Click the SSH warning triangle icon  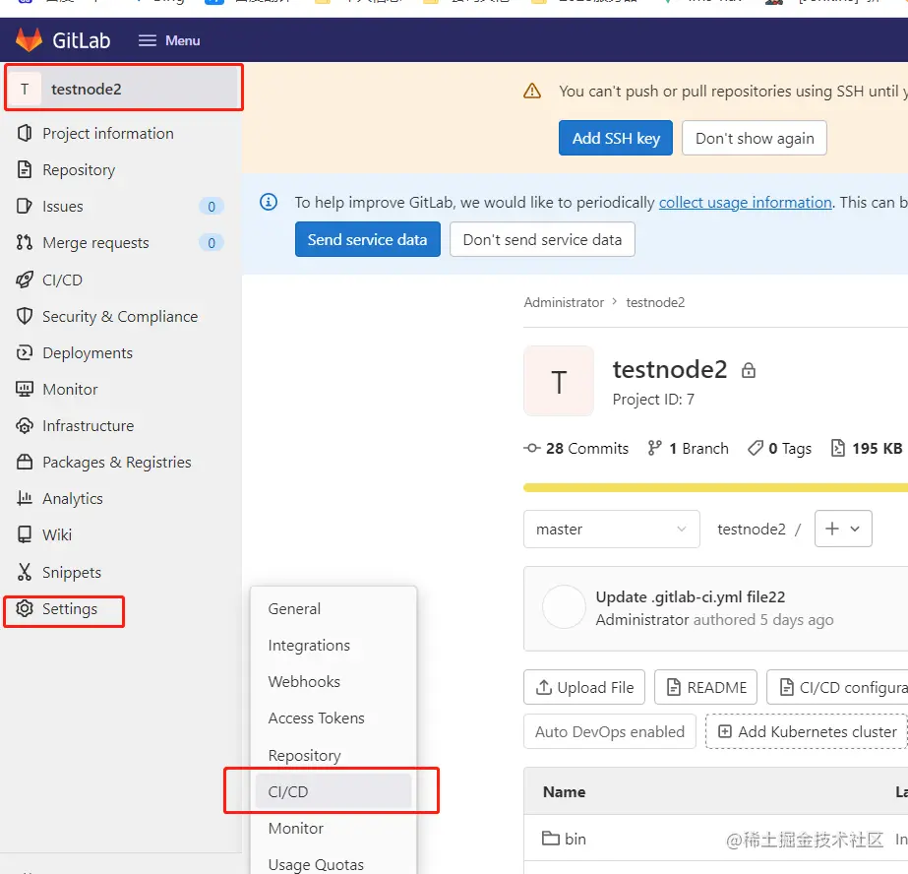[x=532, y=91]
